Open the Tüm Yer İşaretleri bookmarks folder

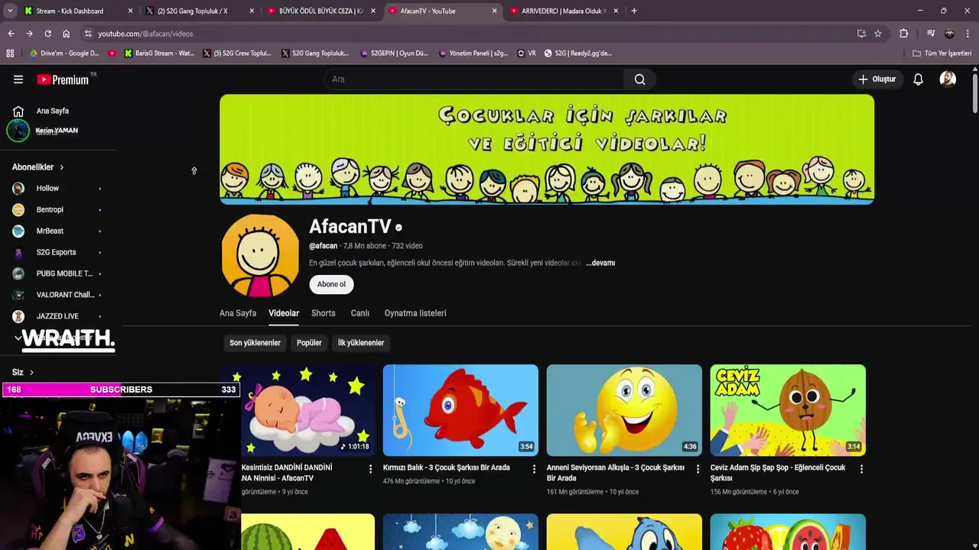942,53
